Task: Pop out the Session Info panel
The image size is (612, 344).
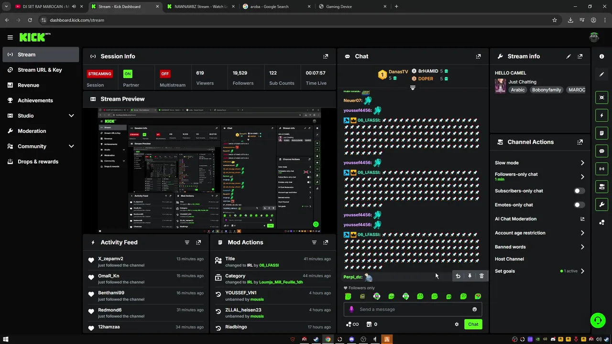Action: pos(326,56)
